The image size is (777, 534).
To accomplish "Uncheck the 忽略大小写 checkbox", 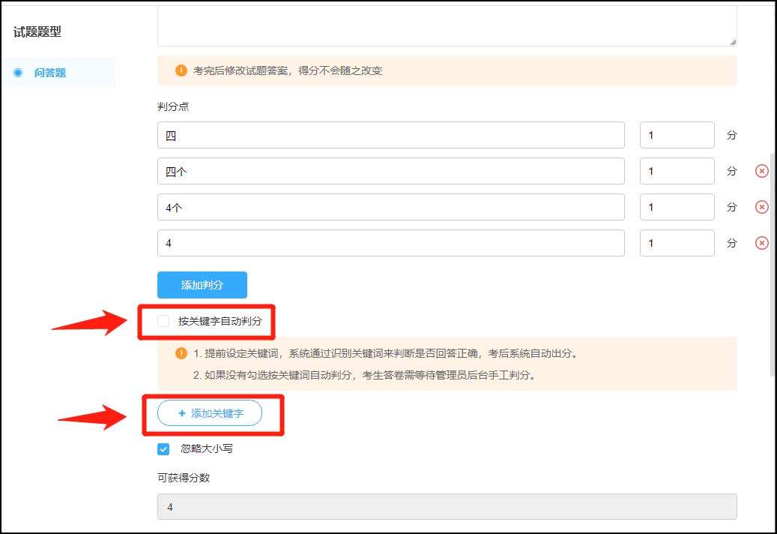I will click(x=163, y=448).
